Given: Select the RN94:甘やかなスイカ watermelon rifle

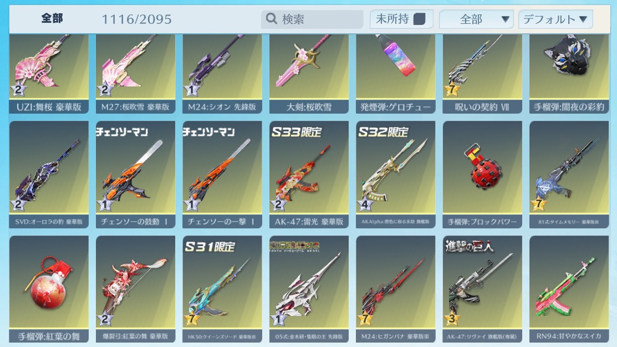Looking at the screenshot, I should tap(569, 289).
